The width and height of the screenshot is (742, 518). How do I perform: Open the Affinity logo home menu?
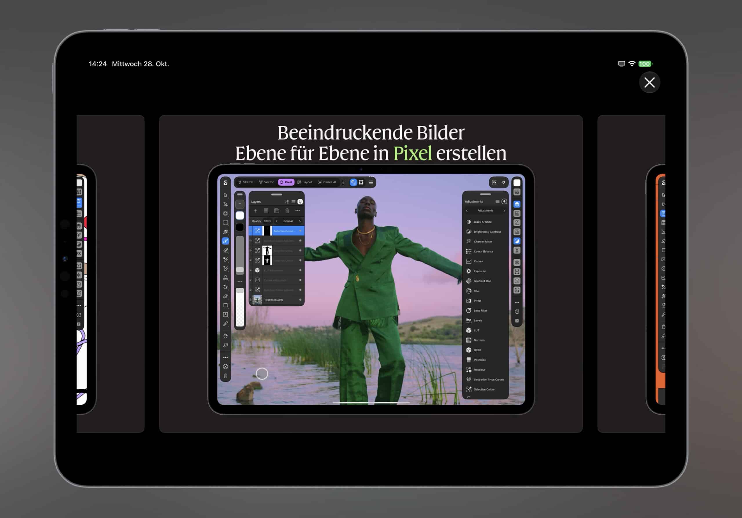(x=225, y=183)
